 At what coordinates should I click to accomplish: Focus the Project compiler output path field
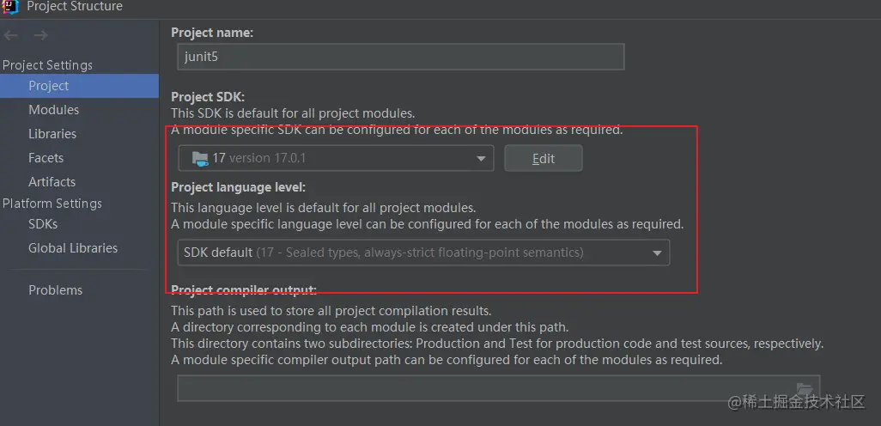click(481, 388)
